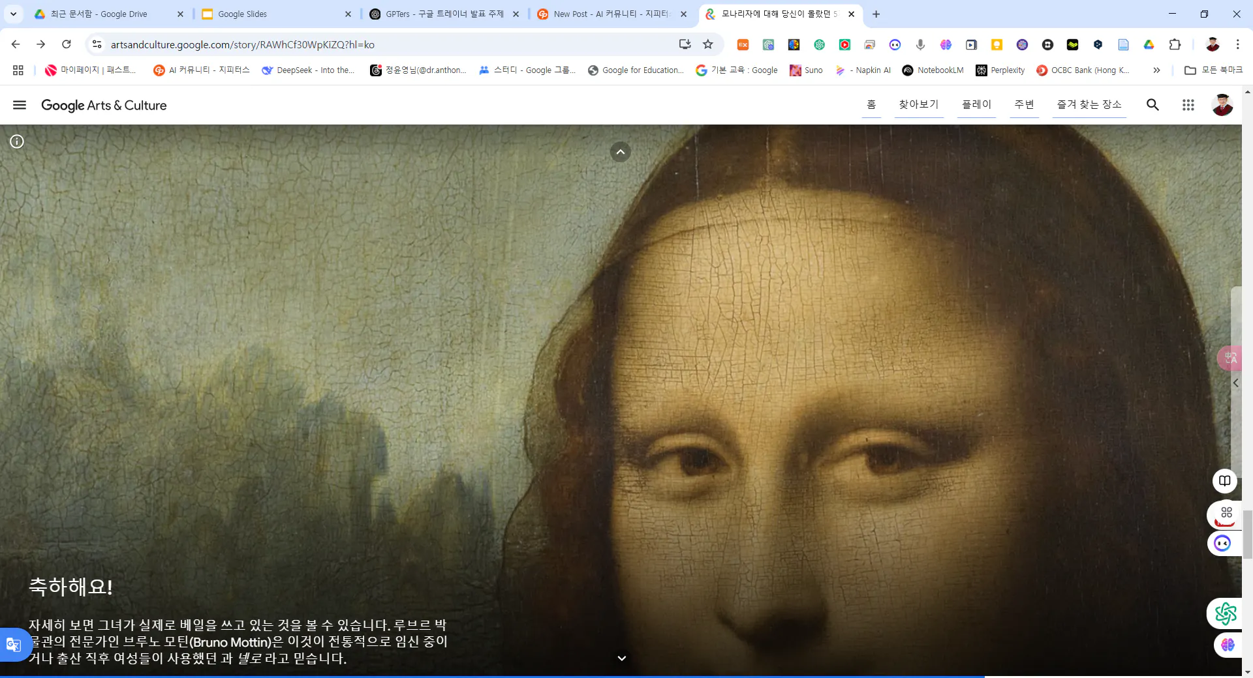Open the Chrome profile avatar
This screenshot has width=1253, height=678.
point(1213,44)
